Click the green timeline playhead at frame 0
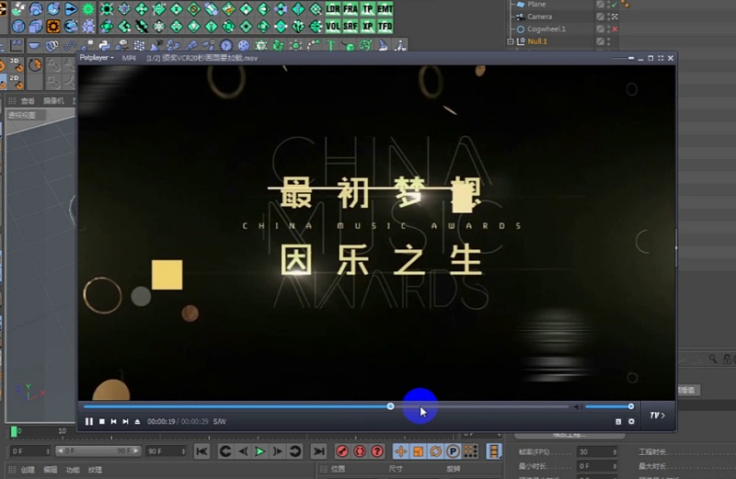736x479 pixels. click(x=14, y=431)
